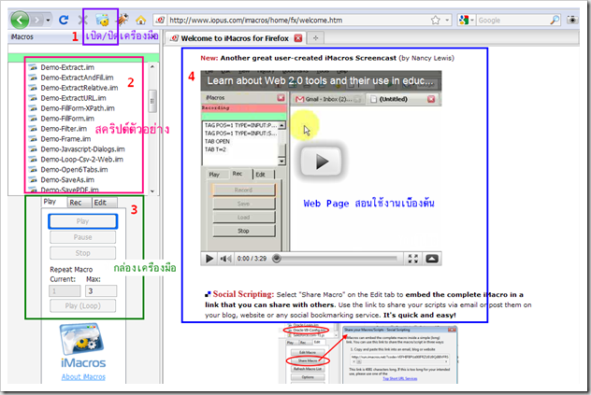Screen dimensions: 591x395
Task: Click the Repeat Macro Max field
Action: point(101,290)
